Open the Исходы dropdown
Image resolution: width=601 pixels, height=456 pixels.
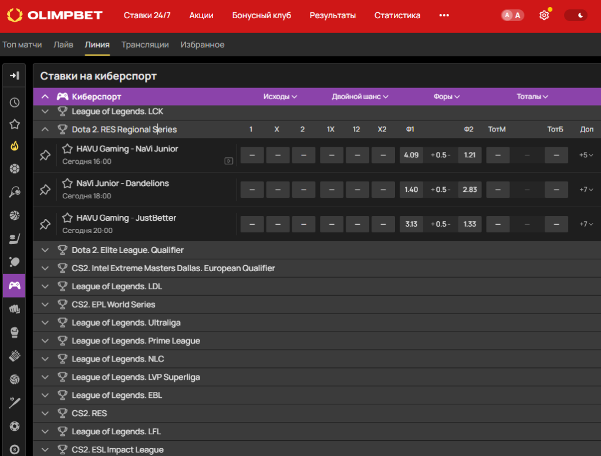280,97
